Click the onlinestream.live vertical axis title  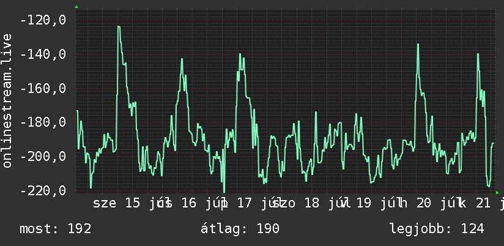[7, 100]
